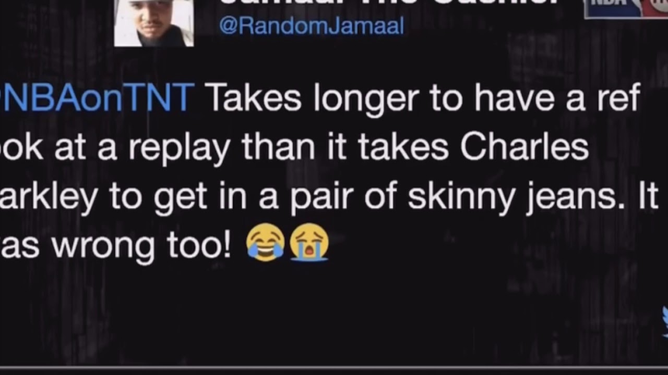Seek on the video progress bar at bottom
This screenshot has height=375, width=668.
click(334, 367)
